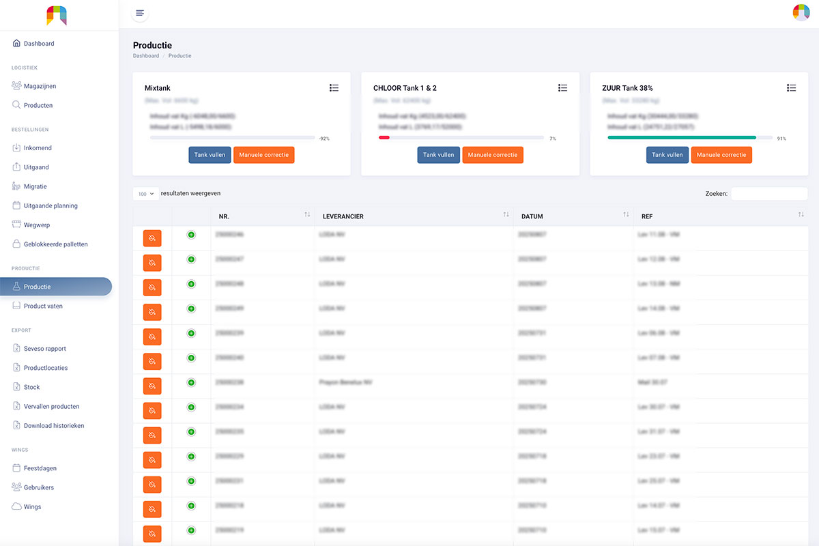
Task: Expand row 25000247 with green plus
Action: click(x=191, y=259)
